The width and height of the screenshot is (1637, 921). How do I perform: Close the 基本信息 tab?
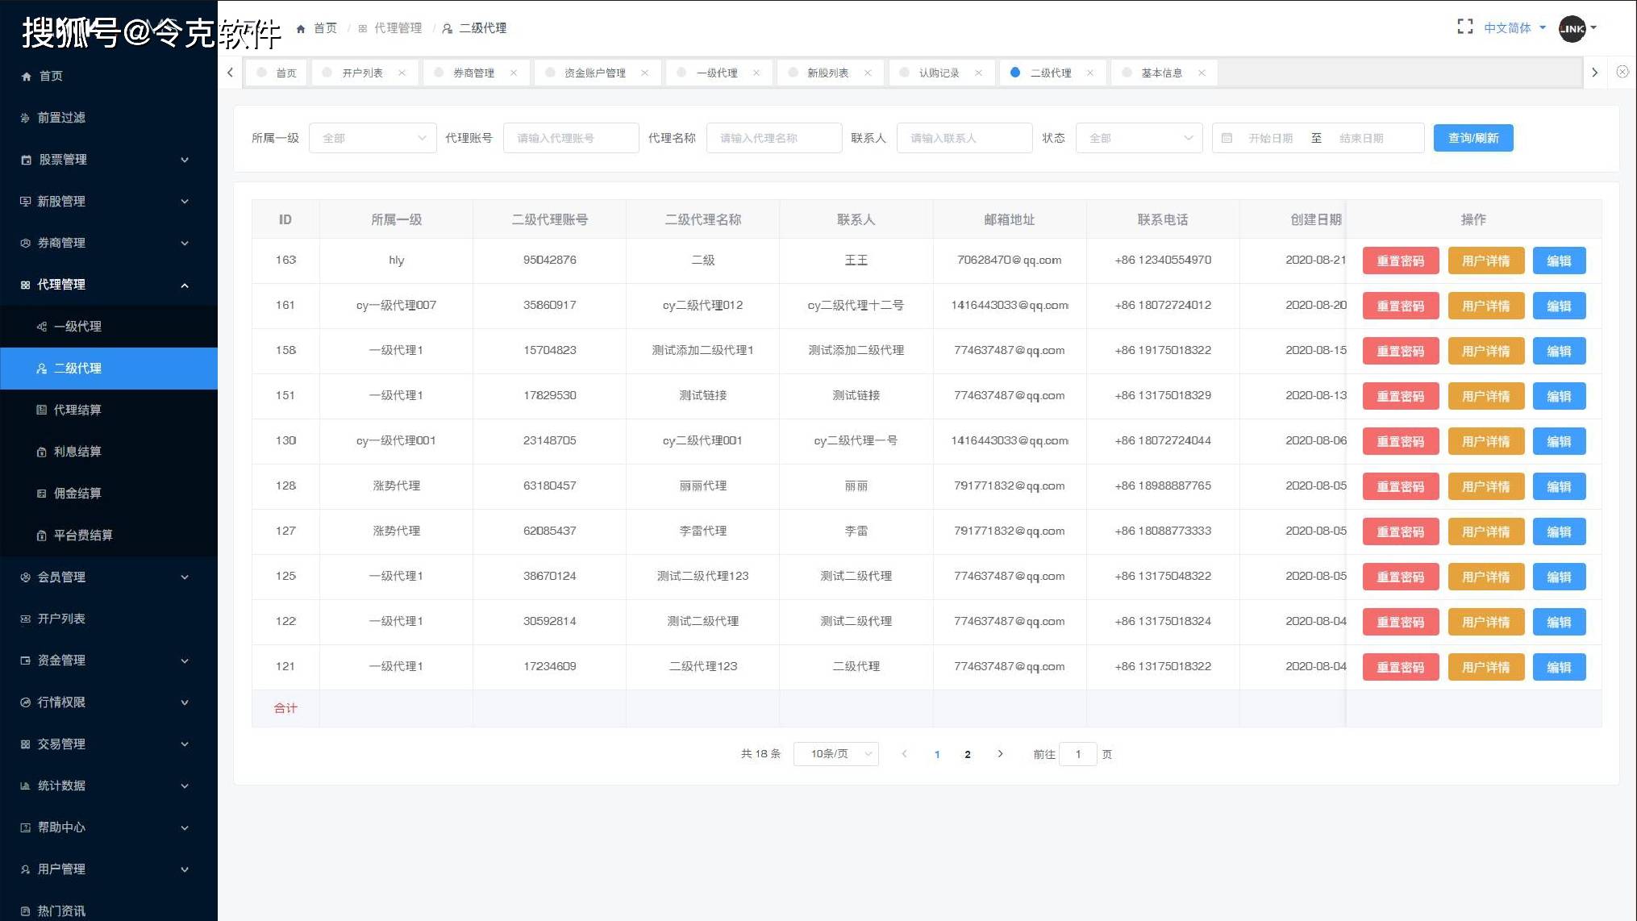click(1202, 73)
